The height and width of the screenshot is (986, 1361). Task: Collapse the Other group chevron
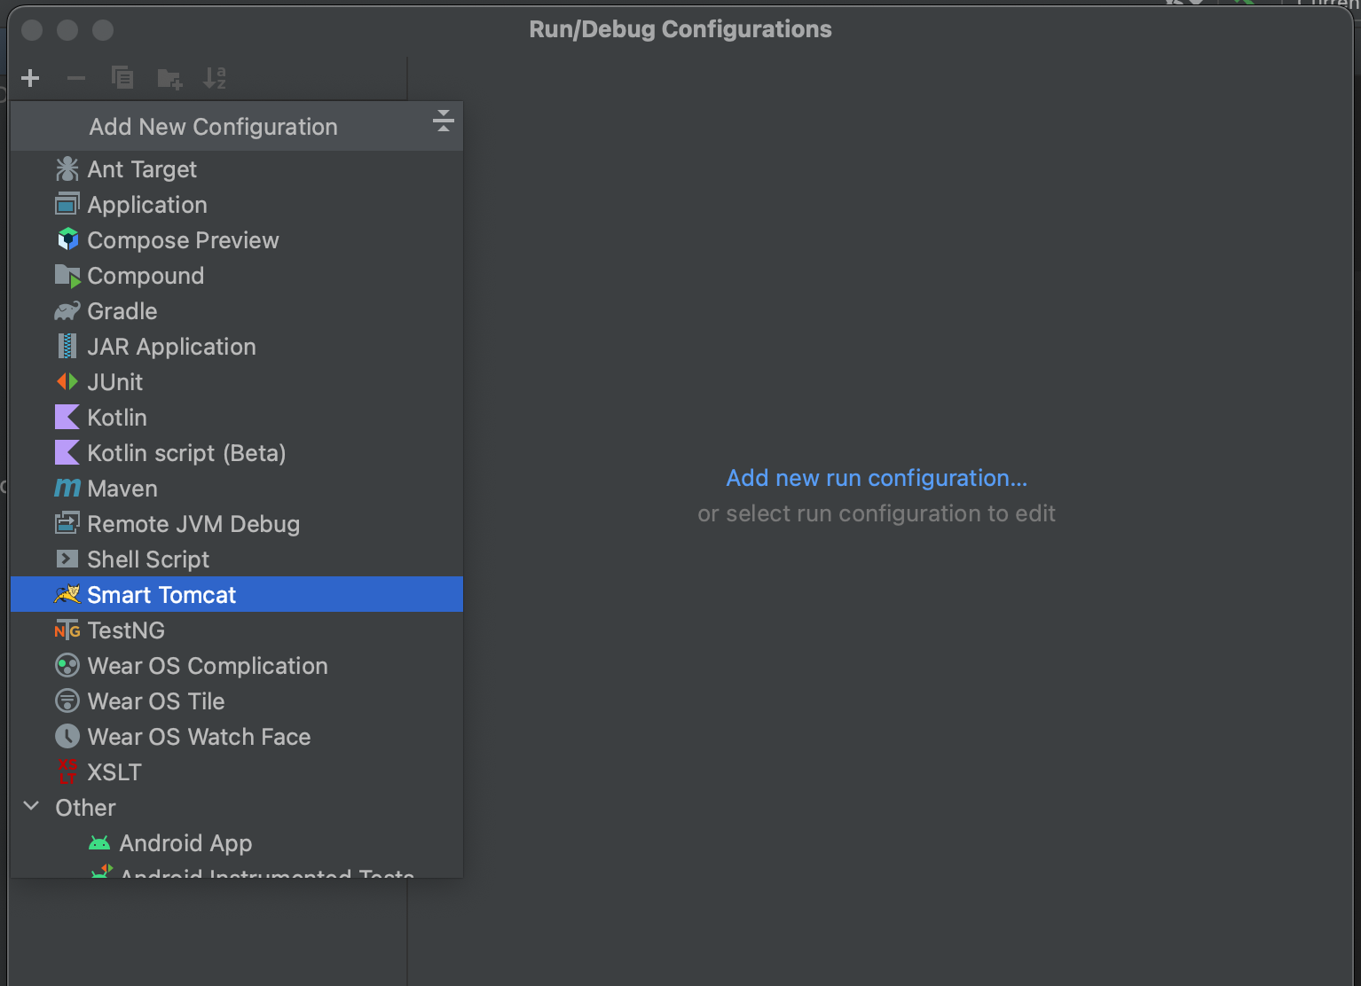coord(32,806)
